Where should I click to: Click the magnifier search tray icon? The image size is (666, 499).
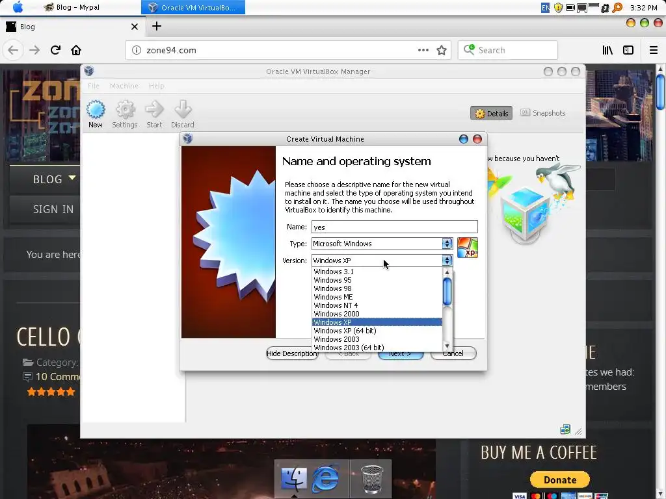[x=618, y=8]
